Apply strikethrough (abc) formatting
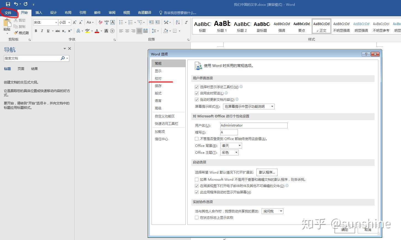This screenshot has height=240, width=401. pos(58,31)
